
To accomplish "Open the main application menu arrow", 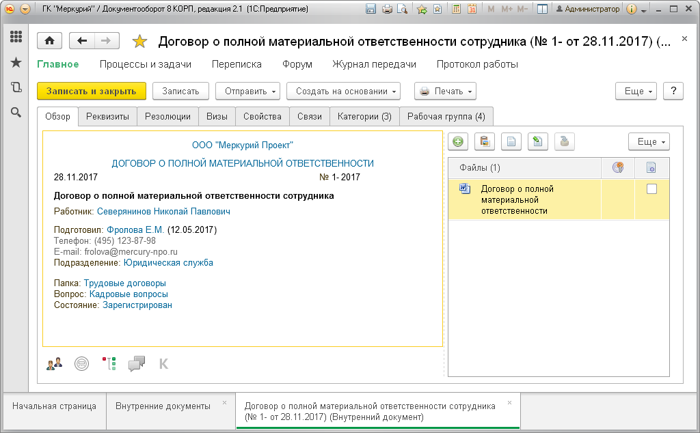I will coord(25,9).
